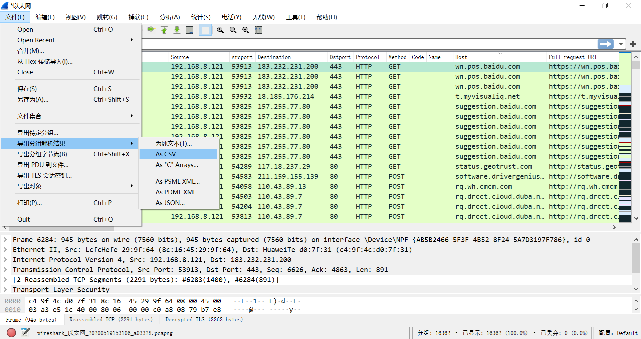The width and height of the screenshot is (641, 339).
Task: Expand Transmission Control Protocol row
Action: click(x=5, y=270)
